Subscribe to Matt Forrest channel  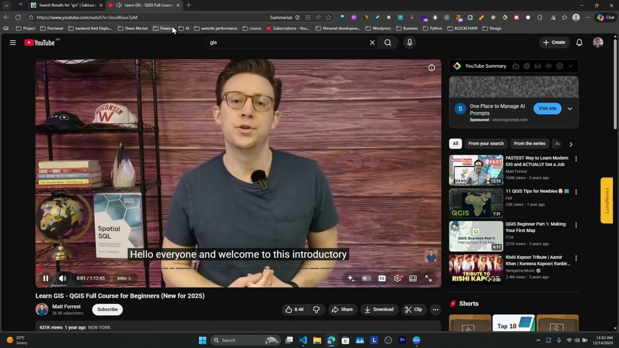(x=107, y=309)
